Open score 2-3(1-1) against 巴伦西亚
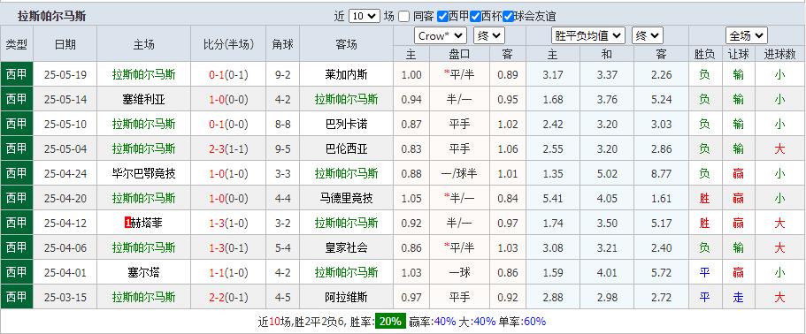The width and height of the screenshot is (806, 334). pyautogui.click(x=228, y=148)
